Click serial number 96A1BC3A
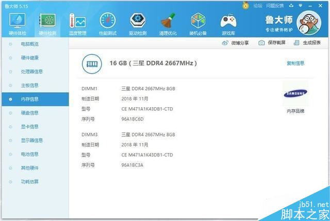 coord(132,165)
